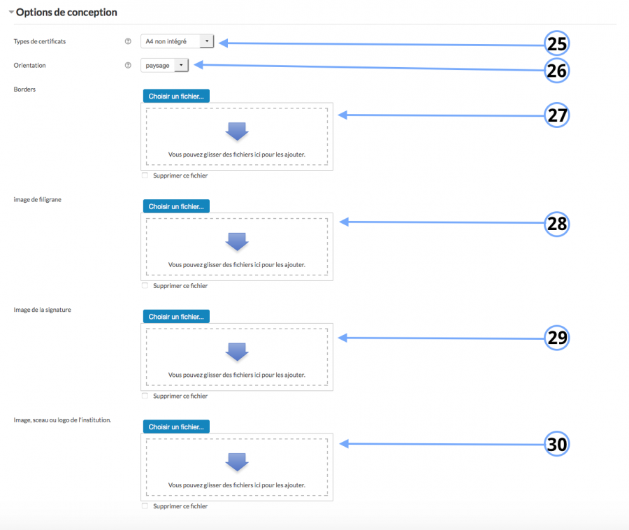Check Supprimer ce fichier under Borders

point(144,176)
